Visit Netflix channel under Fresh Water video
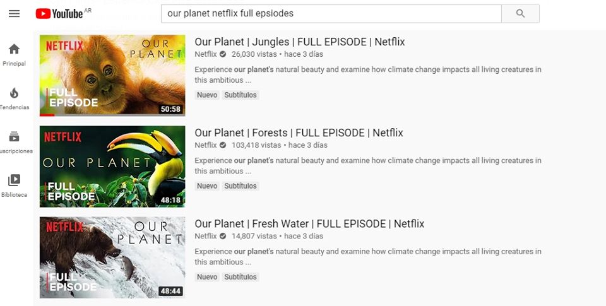 206,236
